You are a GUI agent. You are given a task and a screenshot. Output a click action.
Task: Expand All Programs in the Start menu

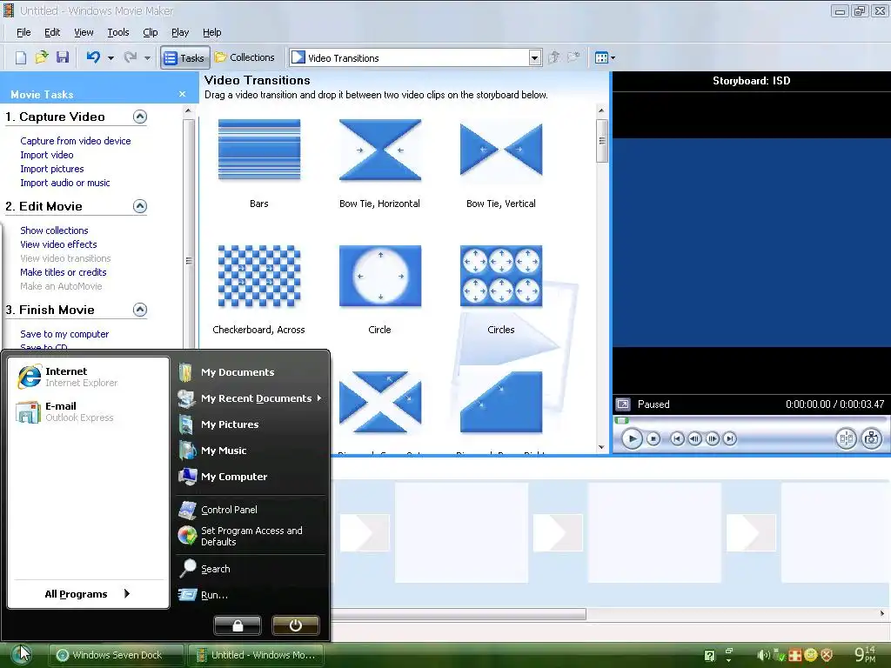click(88, 593)
